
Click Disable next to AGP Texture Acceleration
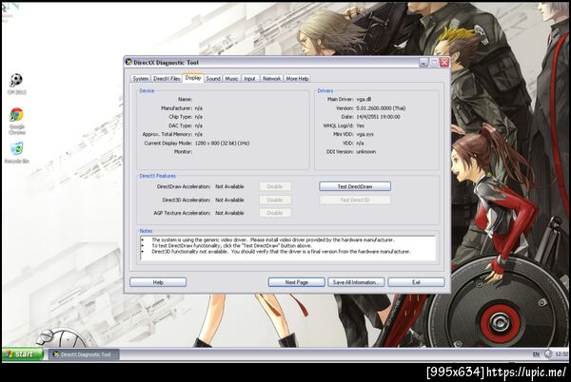point(275,213)
